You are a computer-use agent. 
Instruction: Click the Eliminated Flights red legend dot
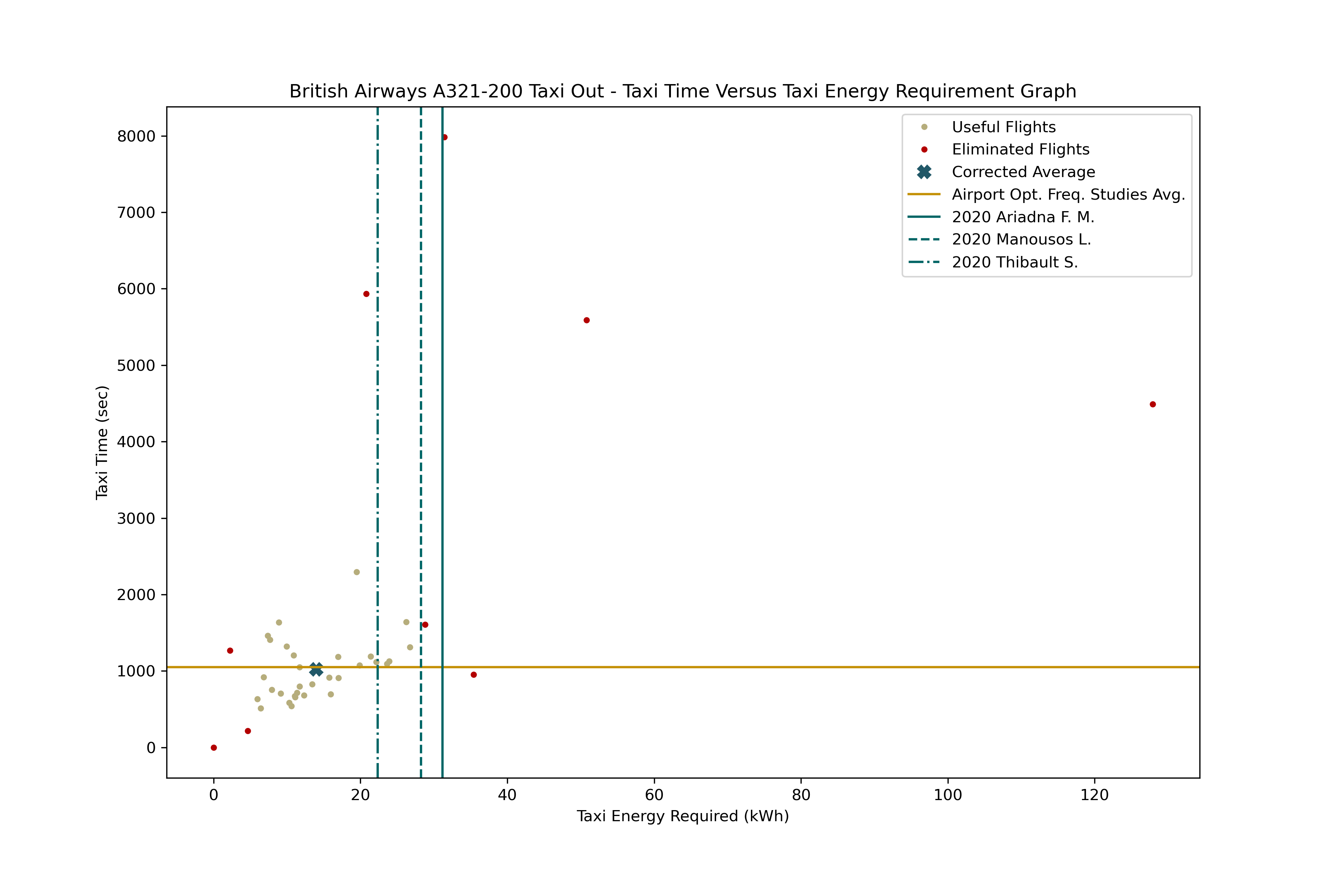pyautogui.click(x=924, y=150)
